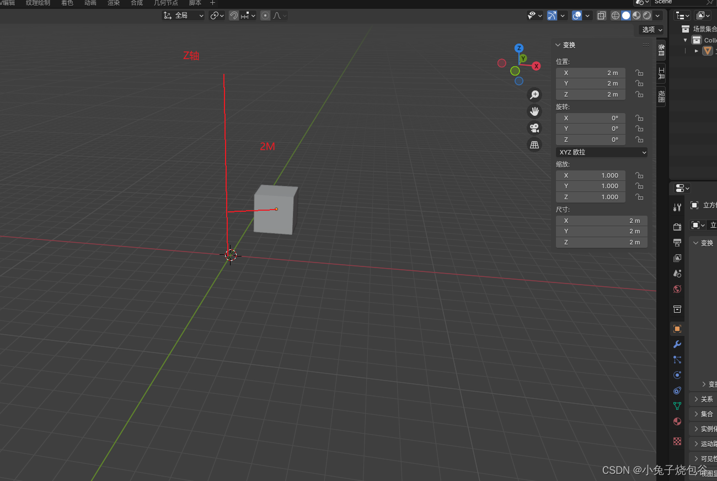Open the pivot point dropdown
This screenshot has width=717, height=481.
[x=217, y=15]
